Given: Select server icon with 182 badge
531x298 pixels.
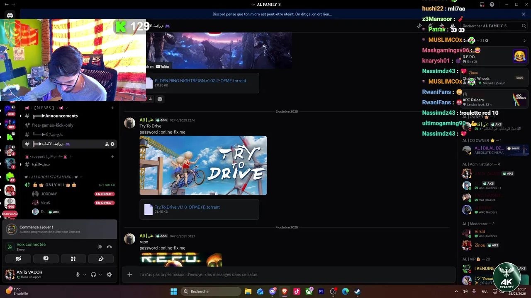Looking at the screenshot, I should pyautogui.click(x=10, y=123).
